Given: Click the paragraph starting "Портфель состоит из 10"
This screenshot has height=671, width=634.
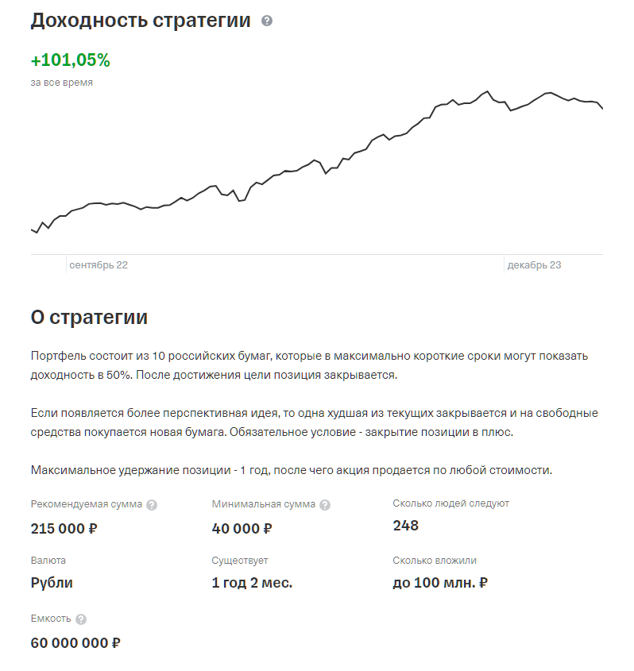Looking at the screenshot, I should (310, 365).
